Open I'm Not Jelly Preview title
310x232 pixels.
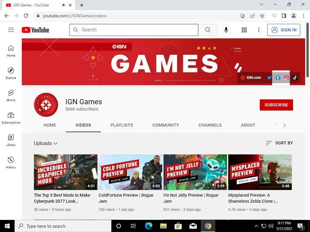191,198
